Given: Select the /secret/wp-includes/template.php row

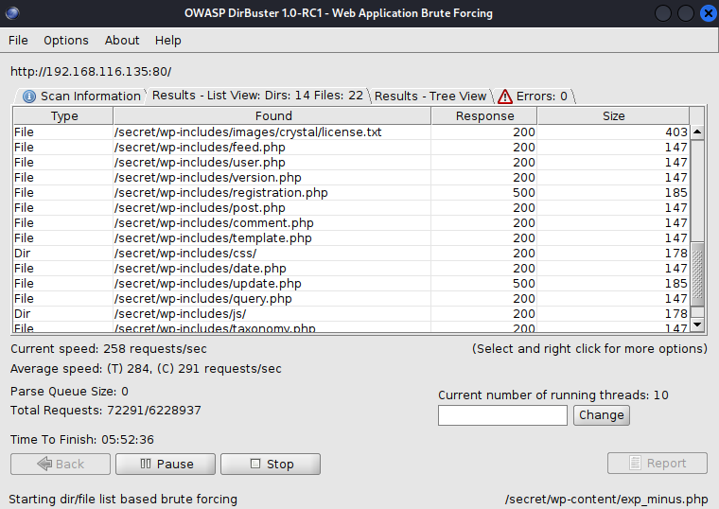Looking at the screenshot, I should point(351,238).
